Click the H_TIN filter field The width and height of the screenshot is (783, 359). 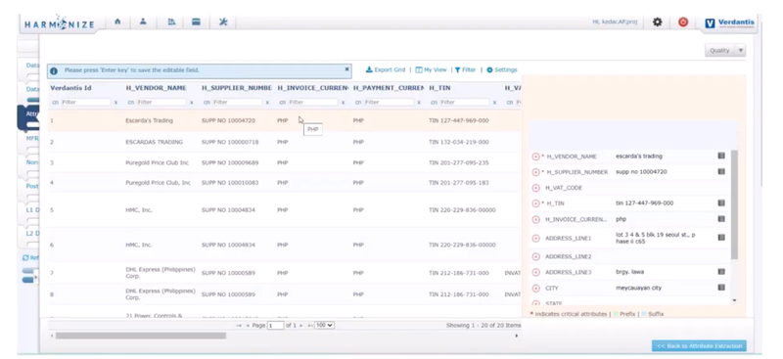pos(465,102)
